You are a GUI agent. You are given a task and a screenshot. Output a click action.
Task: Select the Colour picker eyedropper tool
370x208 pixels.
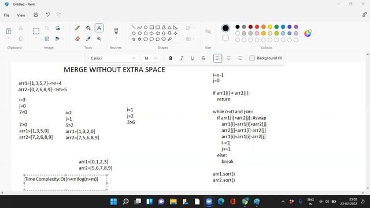pos(88,39)
